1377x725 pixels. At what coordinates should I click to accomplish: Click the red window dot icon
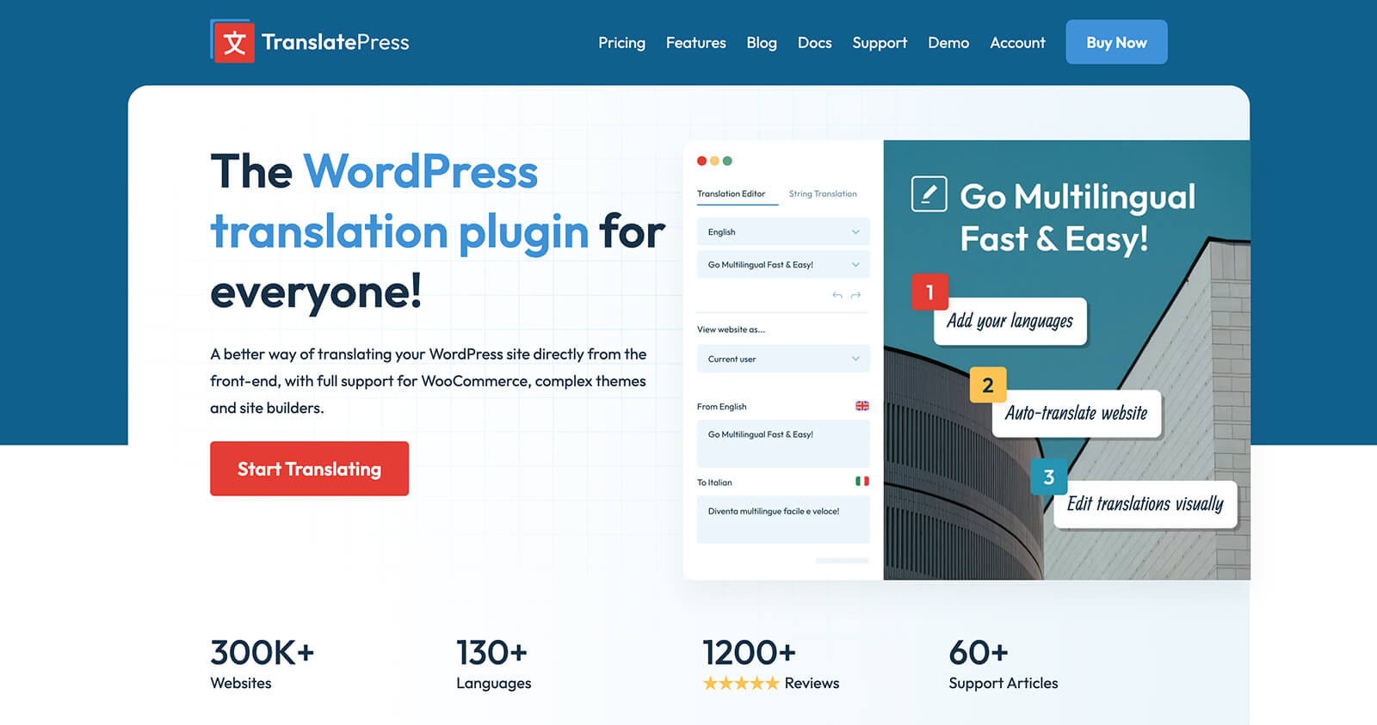coord(701,161)
